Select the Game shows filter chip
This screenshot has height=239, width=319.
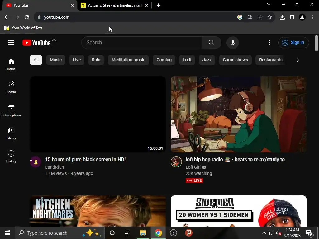coord(236,60)
